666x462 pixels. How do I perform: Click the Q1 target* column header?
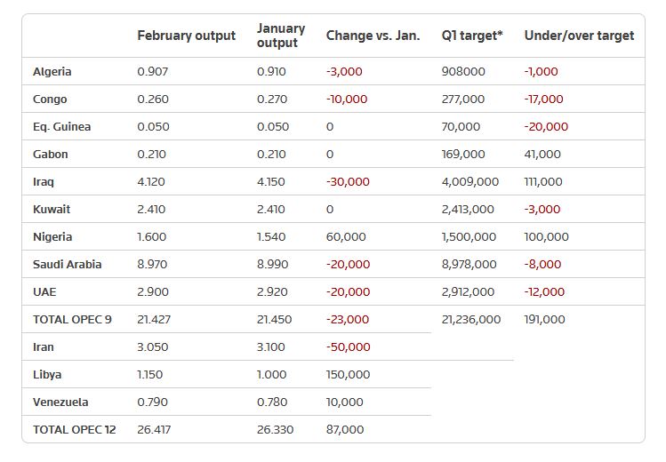471,36
